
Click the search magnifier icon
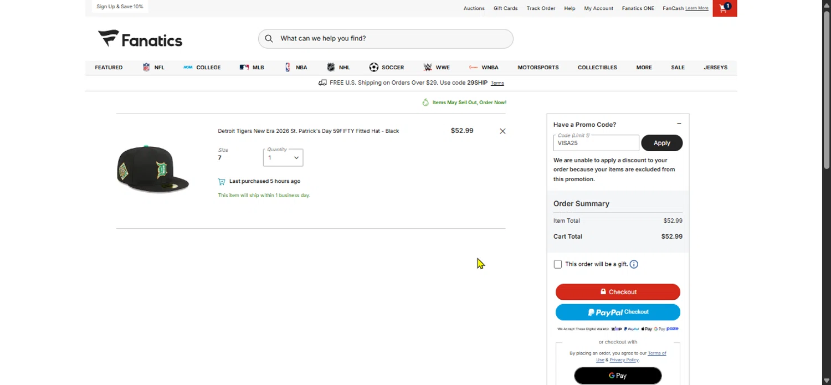point(269,39)
